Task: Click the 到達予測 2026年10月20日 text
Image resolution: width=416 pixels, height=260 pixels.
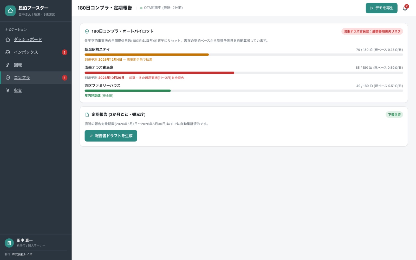Action: (104, 78)
